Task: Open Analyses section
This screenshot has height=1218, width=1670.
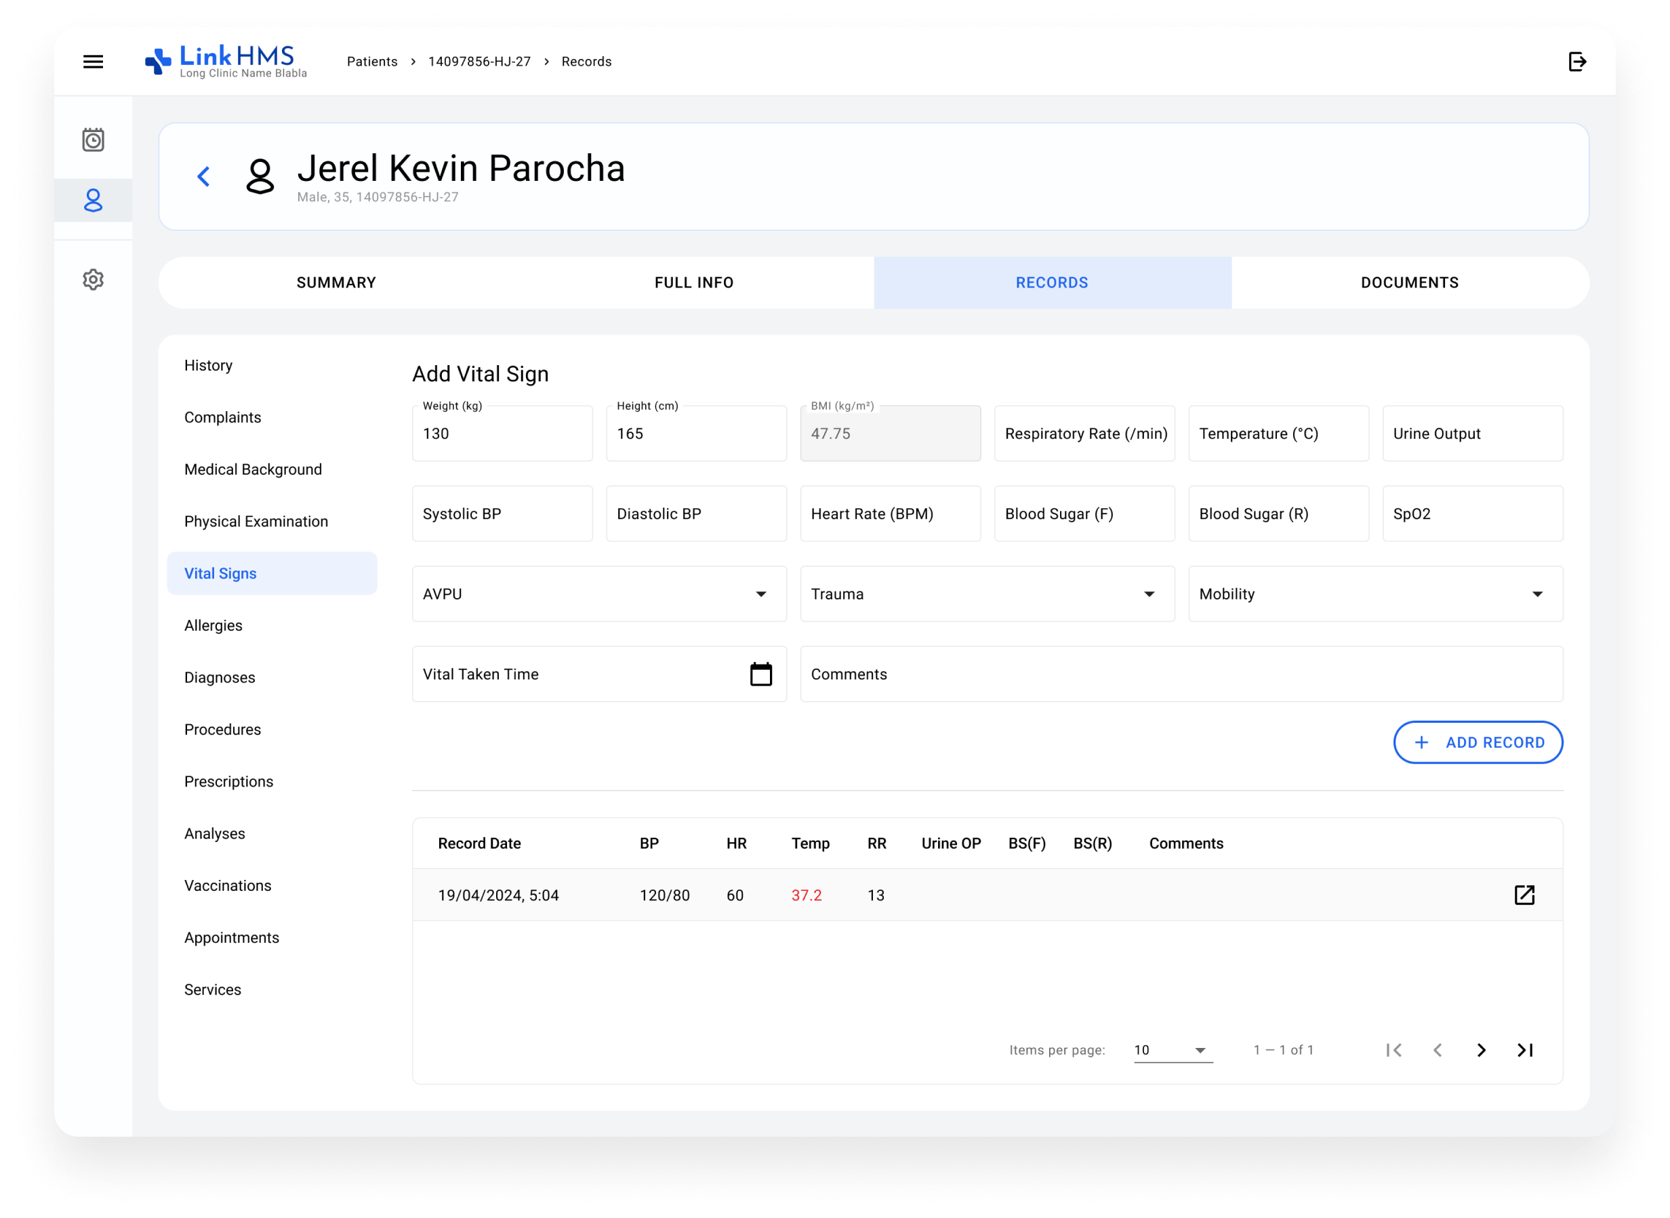Action: click(x=272, y=833)
